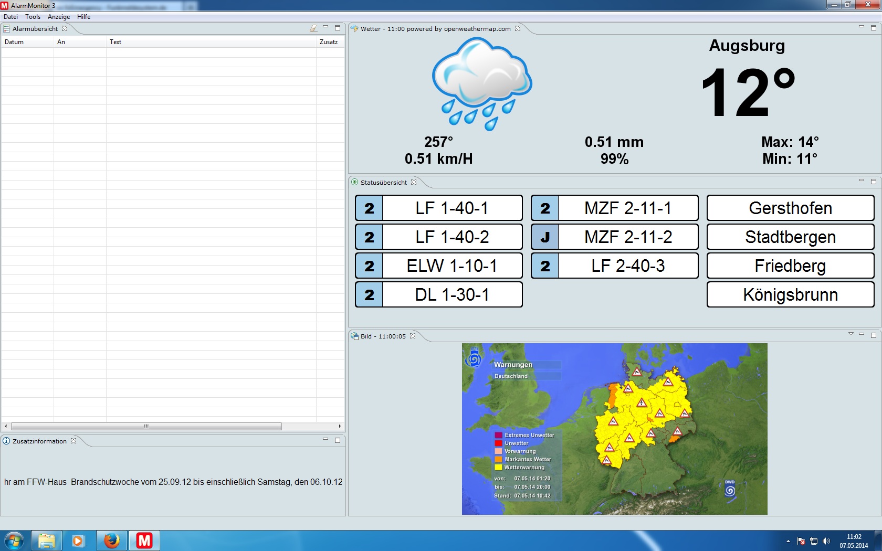
Task: Click the Action Center flag icon
Action: coord(801,541)
